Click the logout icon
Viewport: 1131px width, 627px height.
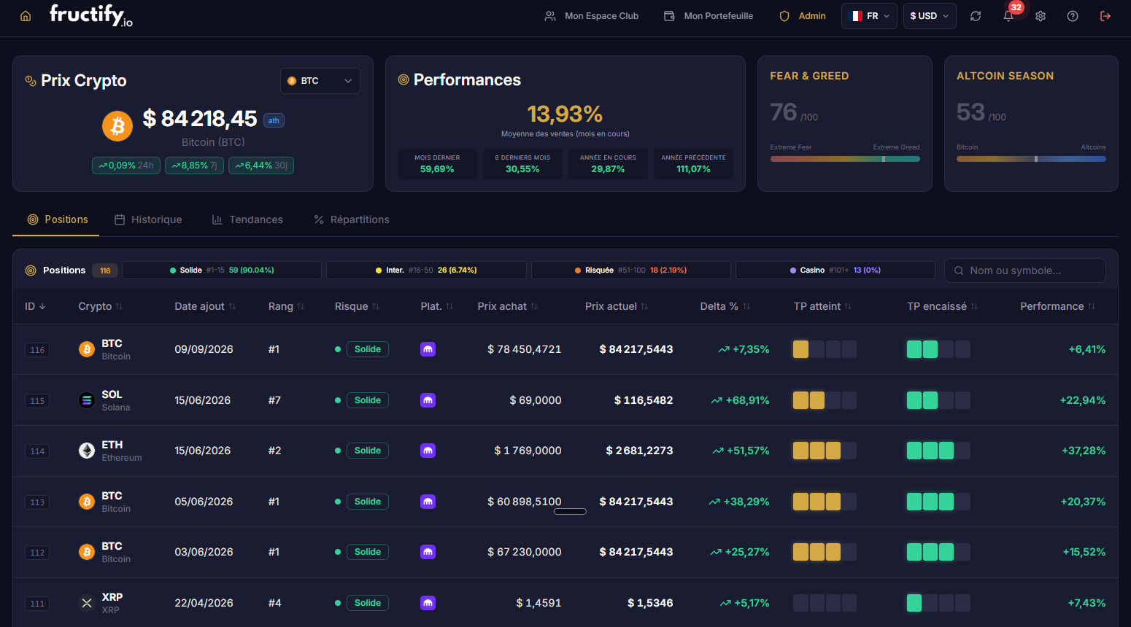1105,16
